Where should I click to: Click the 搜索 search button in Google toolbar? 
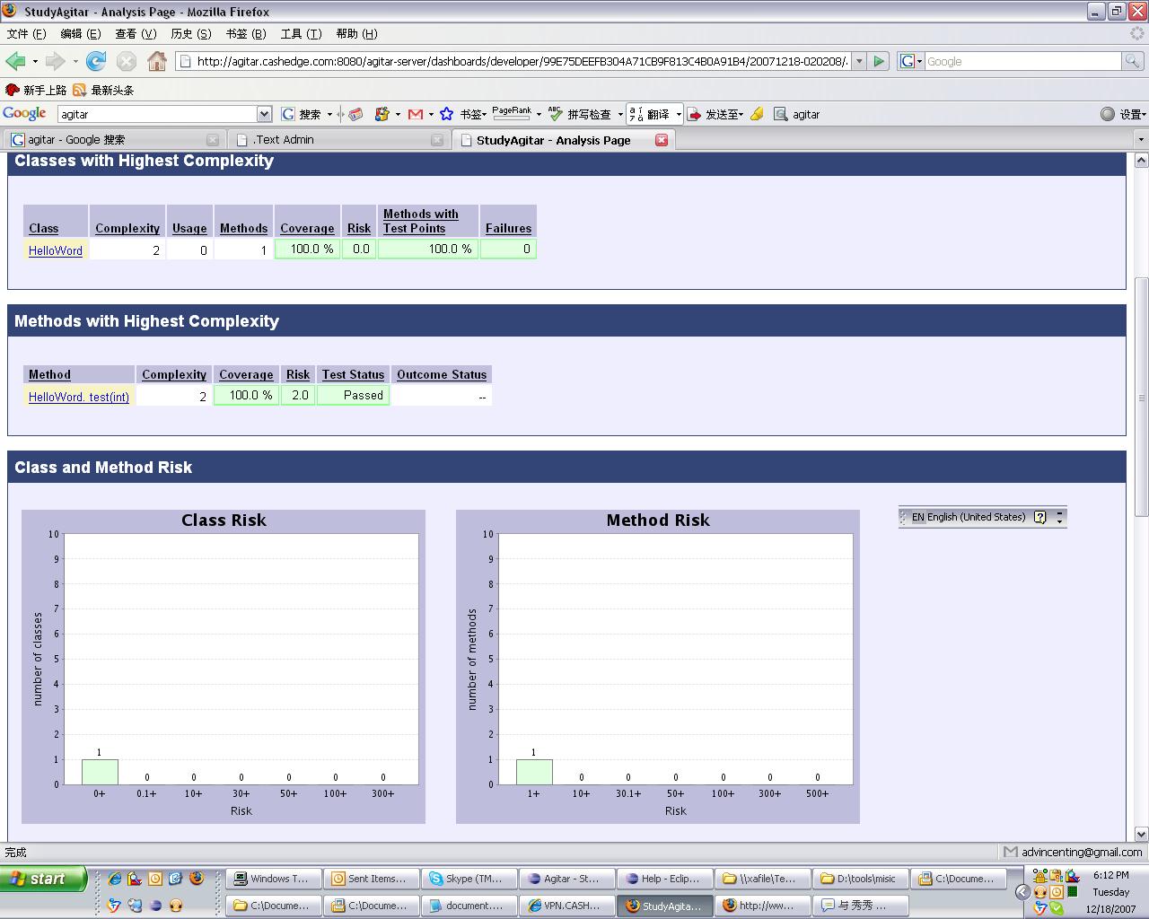coord(303,114)
